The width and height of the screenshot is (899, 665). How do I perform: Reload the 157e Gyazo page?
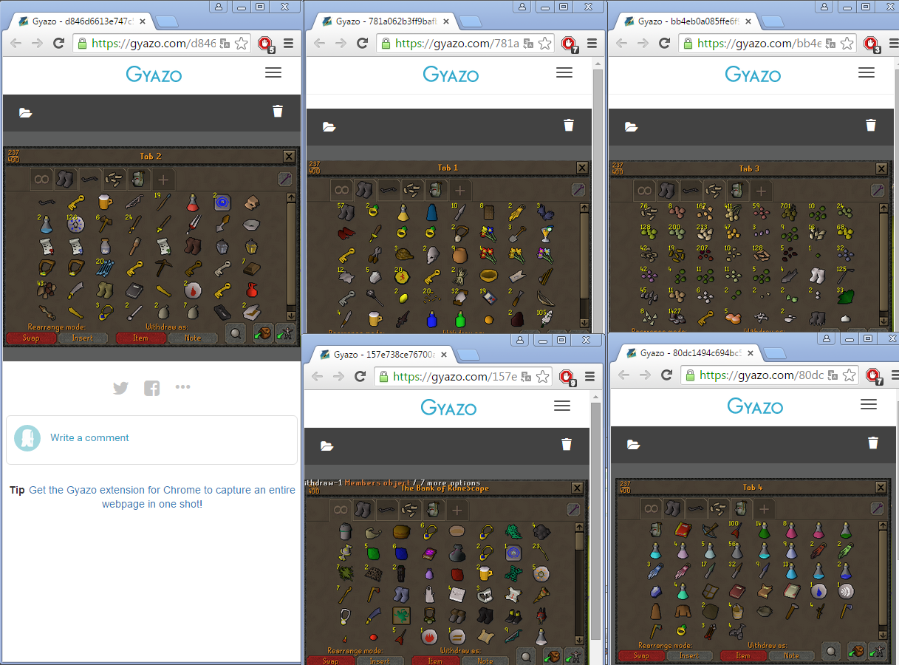click(360, 376)
